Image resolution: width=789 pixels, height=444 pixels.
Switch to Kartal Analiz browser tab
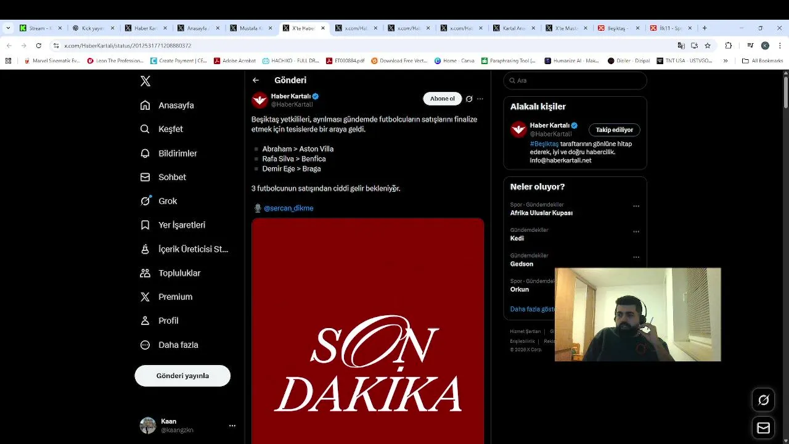(x=513, y=28)
